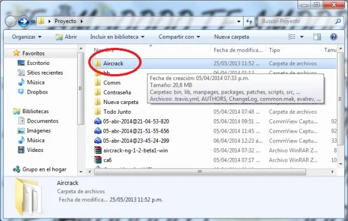Click navigation pane scroll down arrow
This screenshot has width=348, height=221.
81,171
